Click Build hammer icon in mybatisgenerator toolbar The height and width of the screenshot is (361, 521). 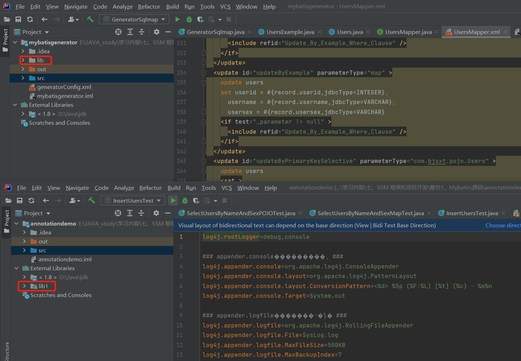pos(90,19)
